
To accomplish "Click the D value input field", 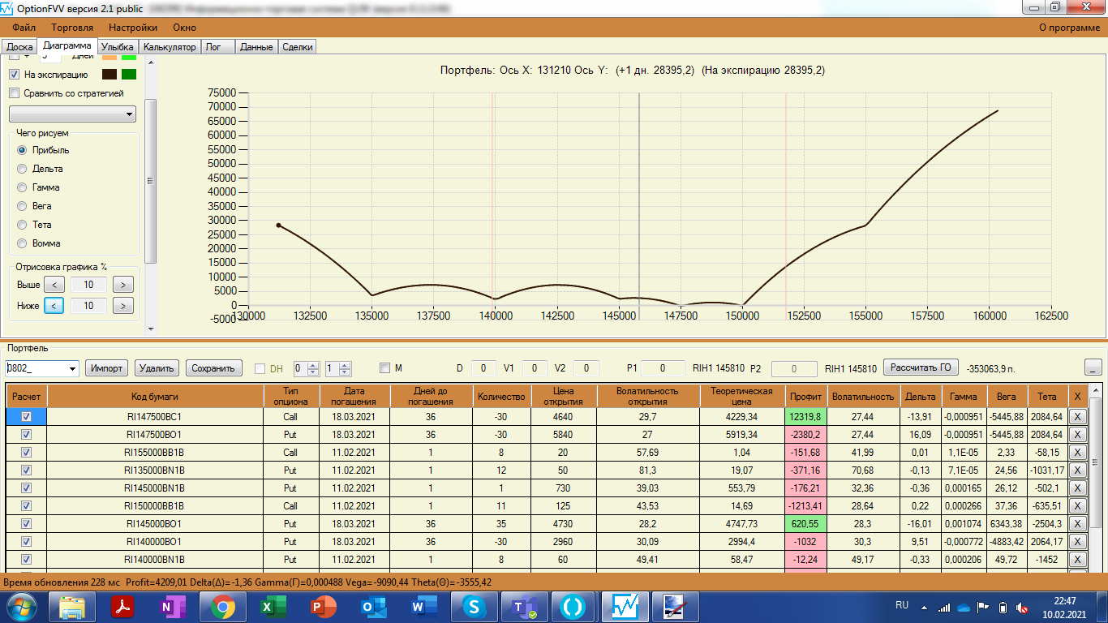I will [483, 368].
